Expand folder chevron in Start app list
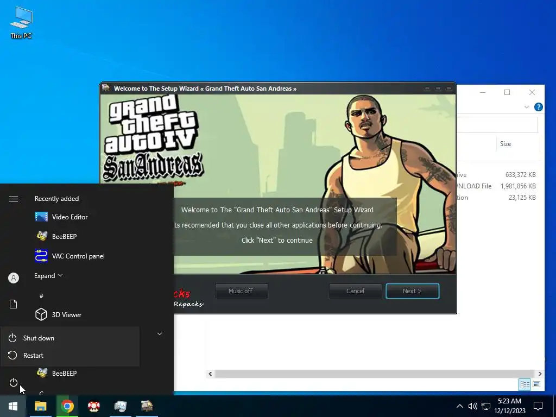 coord(160,334)
